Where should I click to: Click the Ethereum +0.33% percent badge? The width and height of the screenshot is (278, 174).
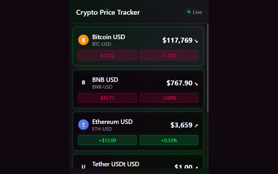pyautogui.click(x=169, y=140)
